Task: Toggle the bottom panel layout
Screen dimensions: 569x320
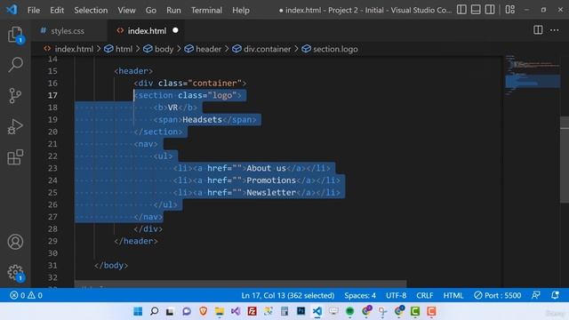Action: 476,10
